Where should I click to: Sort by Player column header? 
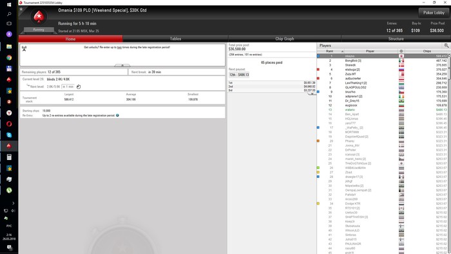click(370, 51)
